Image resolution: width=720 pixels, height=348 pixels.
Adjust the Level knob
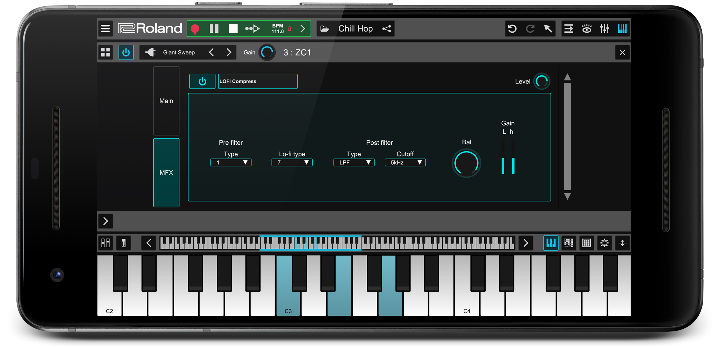[x=542, y=81]
